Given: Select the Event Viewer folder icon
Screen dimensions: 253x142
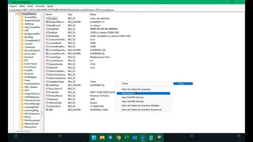Looking at the screenshot, I should point(22,64).
